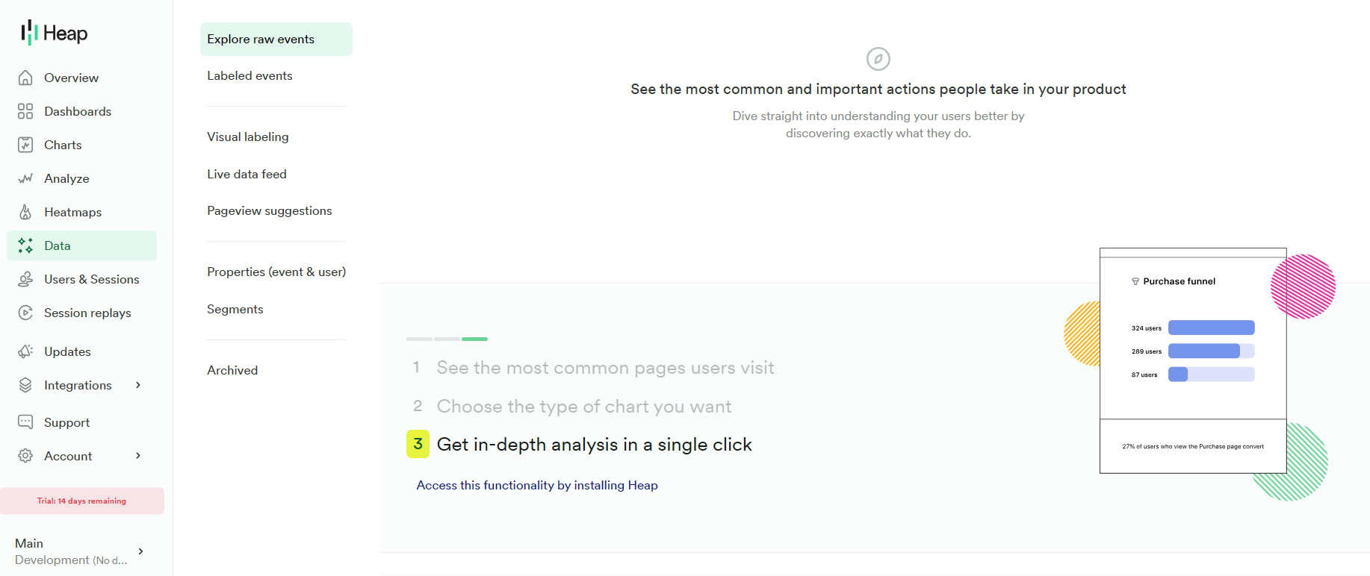Select the Session replays play icon

coord(25,313)
